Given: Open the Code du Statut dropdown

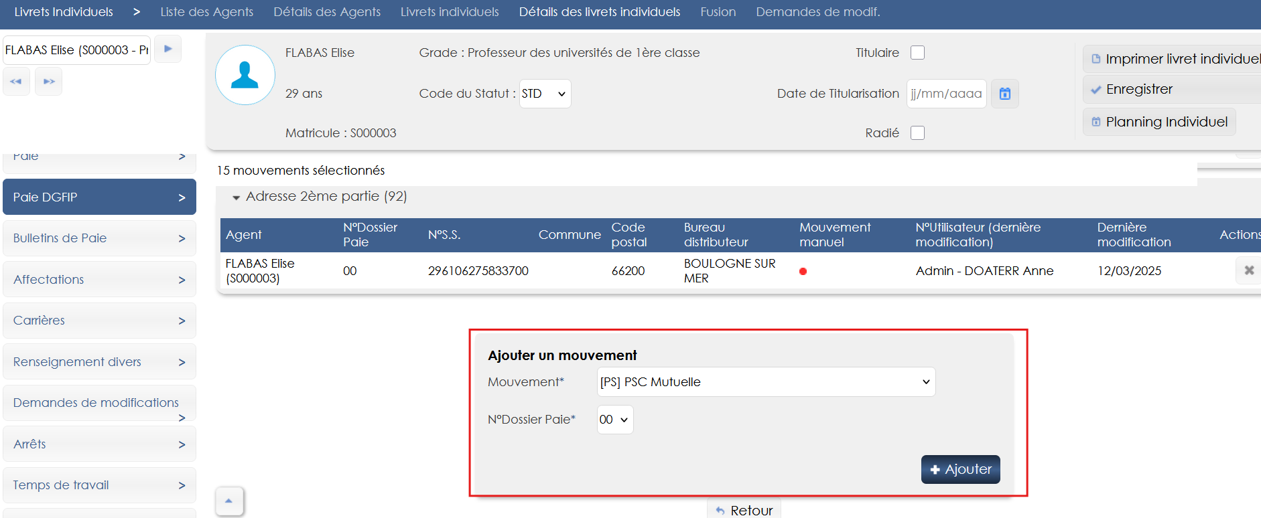Looking at the screenshot, I should pos(545,94).
